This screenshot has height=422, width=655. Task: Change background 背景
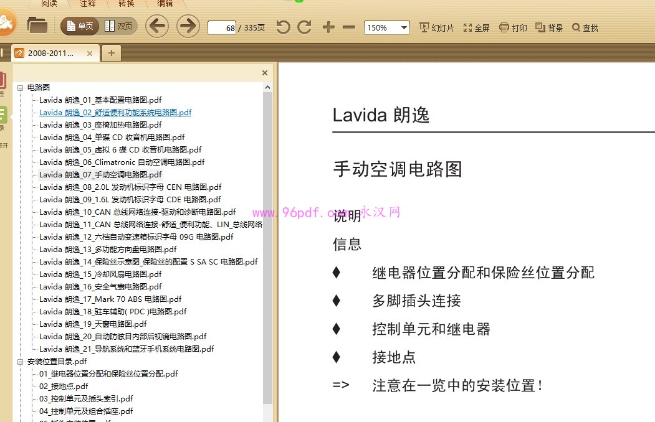pyautogui.click(x=549, y=28)
